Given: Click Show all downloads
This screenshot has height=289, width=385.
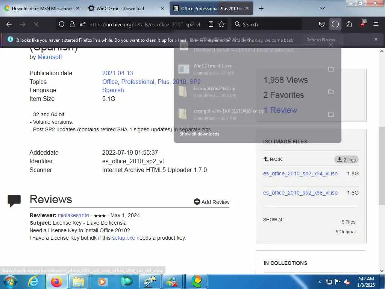Looking at the screenshot, I should tap(199, 134).
